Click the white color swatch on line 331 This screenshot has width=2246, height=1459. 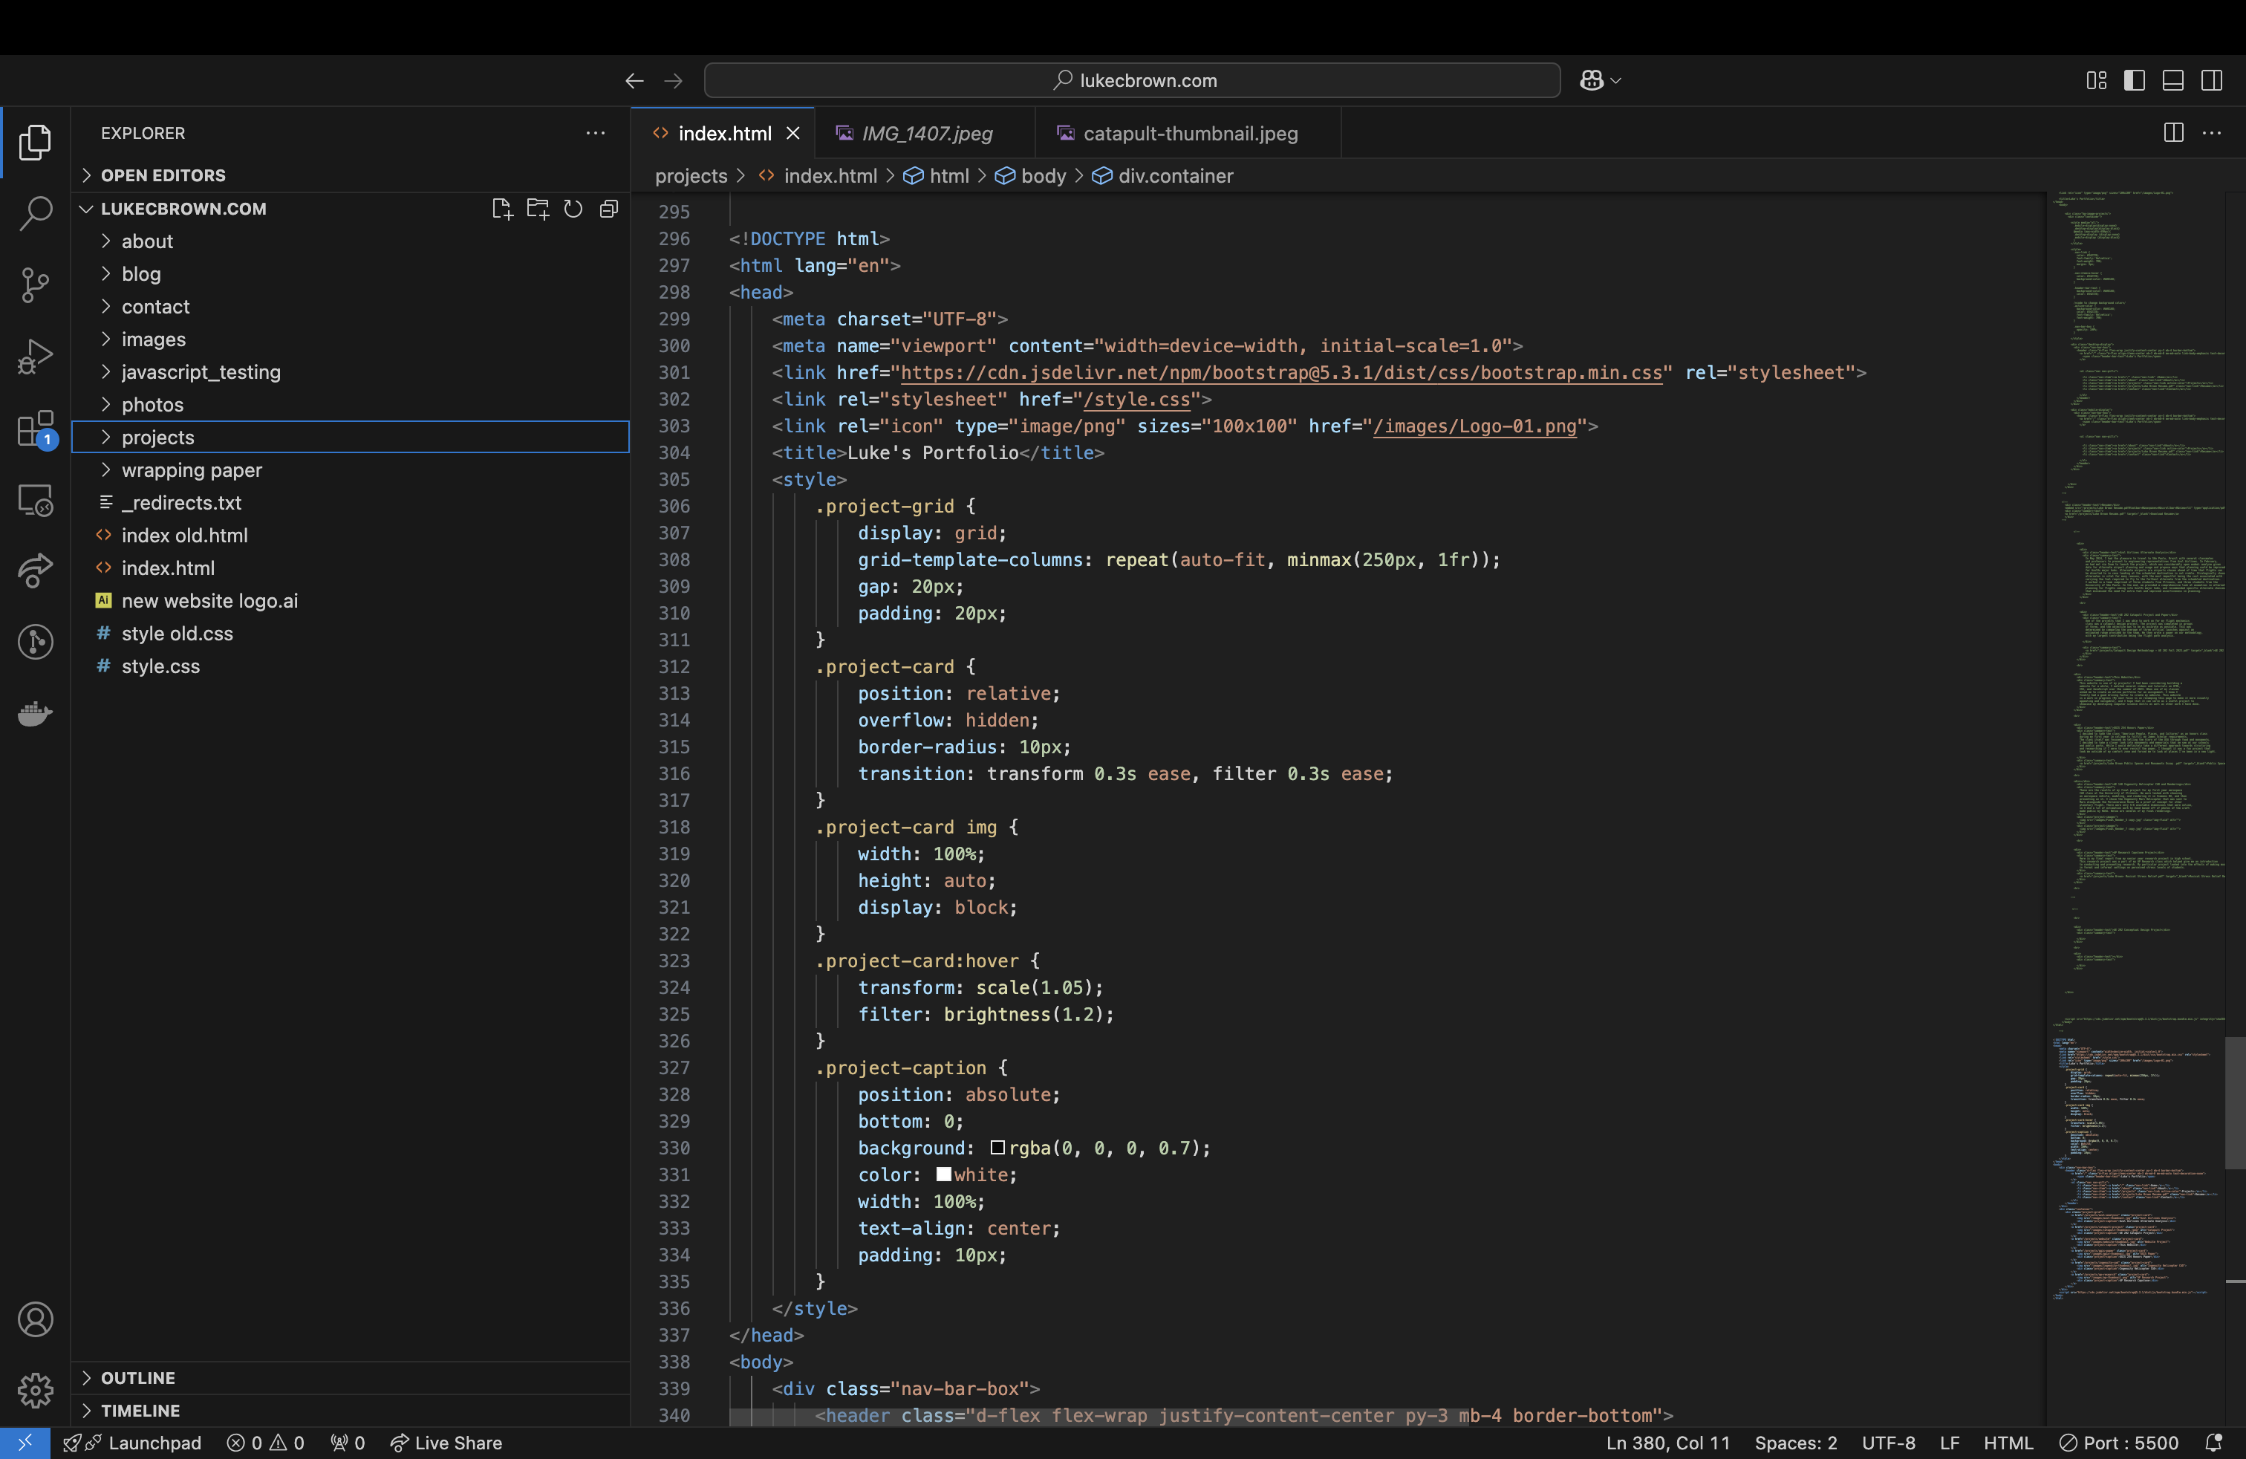pyautogui.click(x=943, y=1175)
